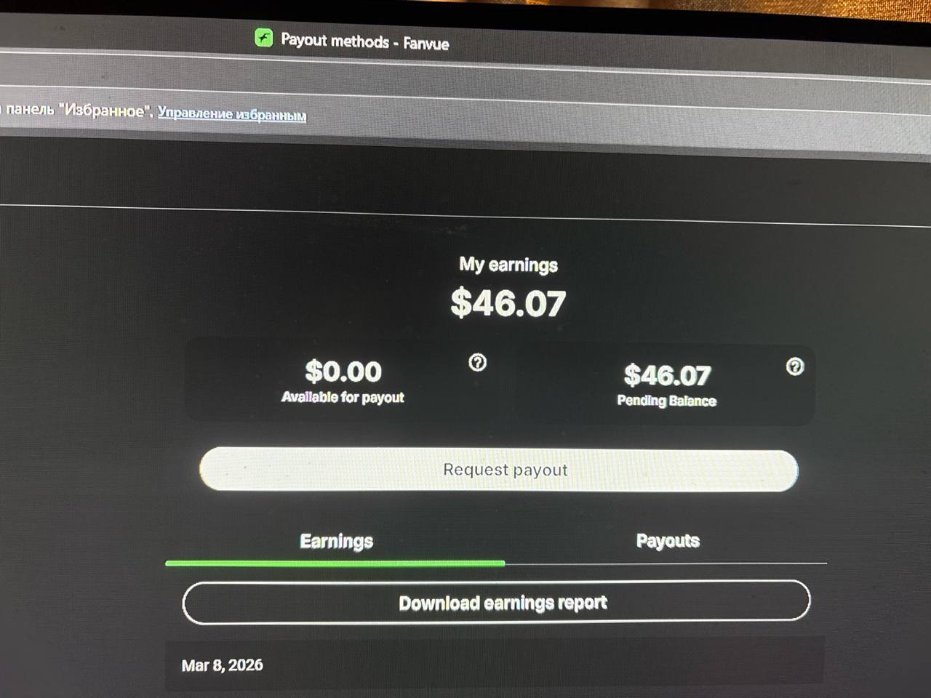The image size is (931, 698).
Task: Click the Request payout button
Action: [499, 470]
